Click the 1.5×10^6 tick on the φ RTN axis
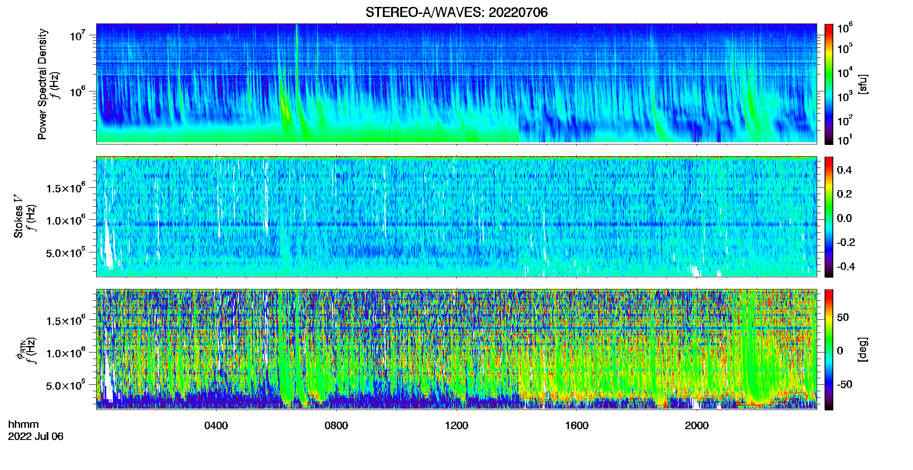Screen dimensions: 913x470 pos(66,321)
